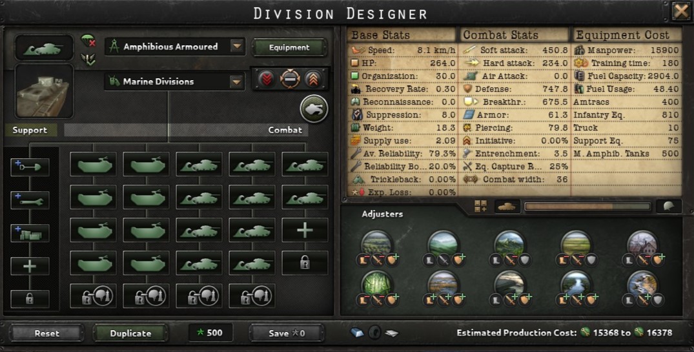694x352 pixels.
Task: Open the Equipment button
Action: 289,47
